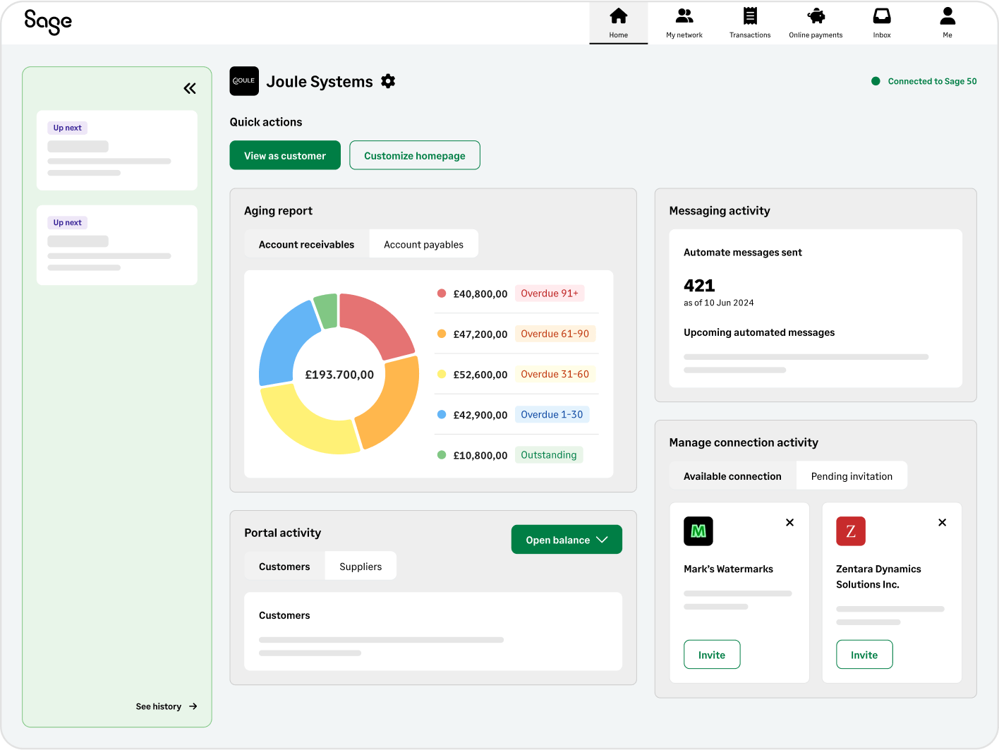Open Transactions from the top navigation

click(x=750, y=16)
